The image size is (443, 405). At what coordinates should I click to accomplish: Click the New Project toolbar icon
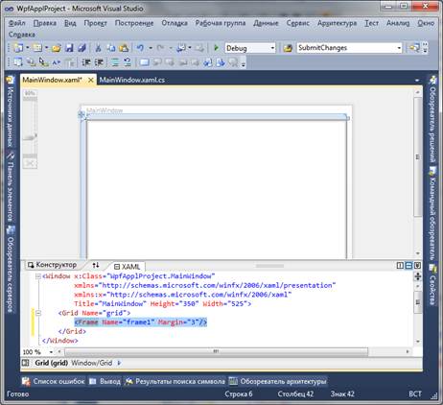(x=18, y=48)
